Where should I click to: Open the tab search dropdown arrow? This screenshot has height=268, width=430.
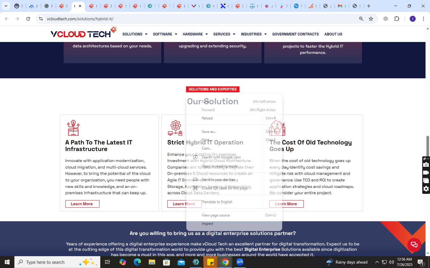pyautogui.click(x=6, y=6)
